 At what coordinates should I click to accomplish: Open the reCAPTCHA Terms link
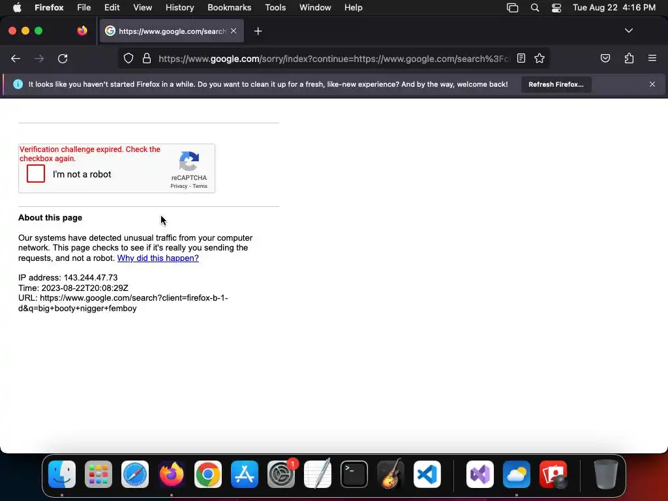[x=200, y=186]
